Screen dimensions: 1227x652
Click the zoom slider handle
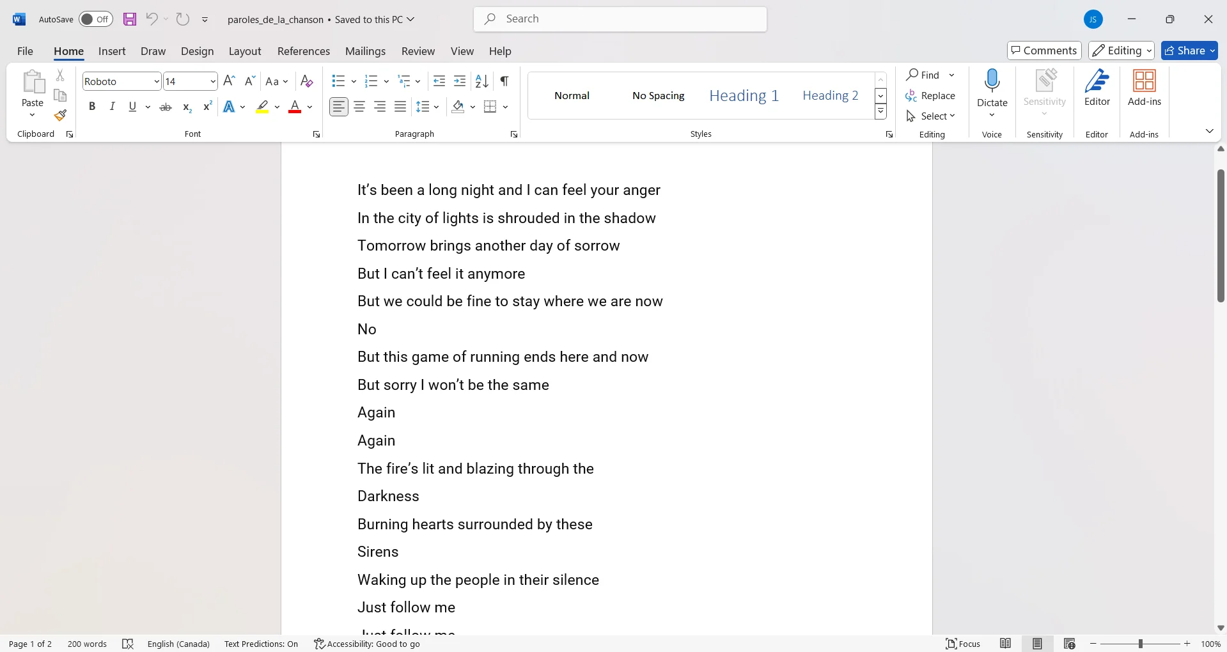pos(1140,644)
